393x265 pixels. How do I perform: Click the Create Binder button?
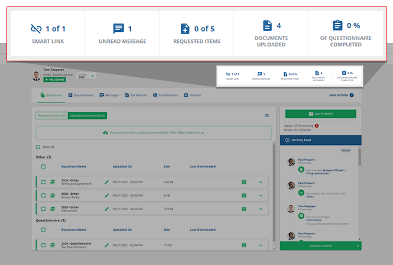[320, 114]
